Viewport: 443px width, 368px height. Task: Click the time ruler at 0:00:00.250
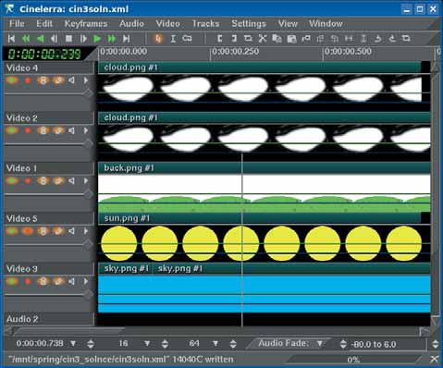pyautogui.click(x=235, y=52)
